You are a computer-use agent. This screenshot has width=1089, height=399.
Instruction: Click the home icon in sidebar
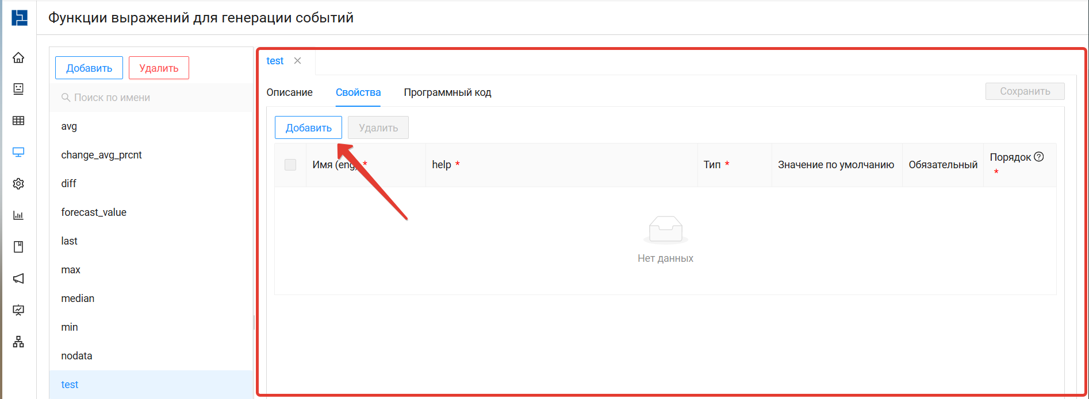pyautogui.click(x=18, y=57)
